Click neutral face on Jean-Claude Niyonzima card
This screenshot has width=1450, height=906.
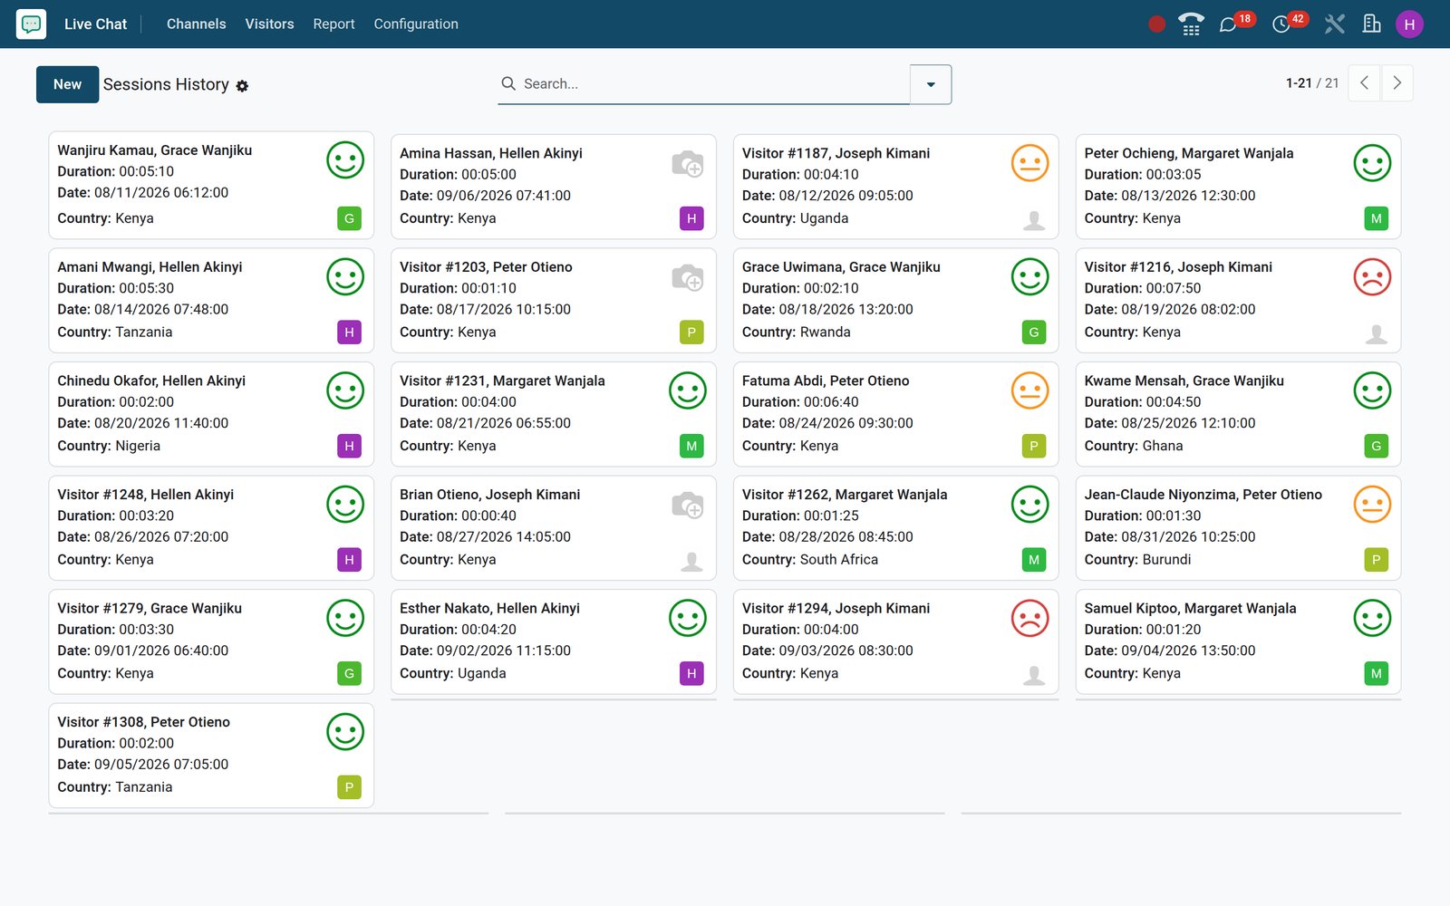1372,505
